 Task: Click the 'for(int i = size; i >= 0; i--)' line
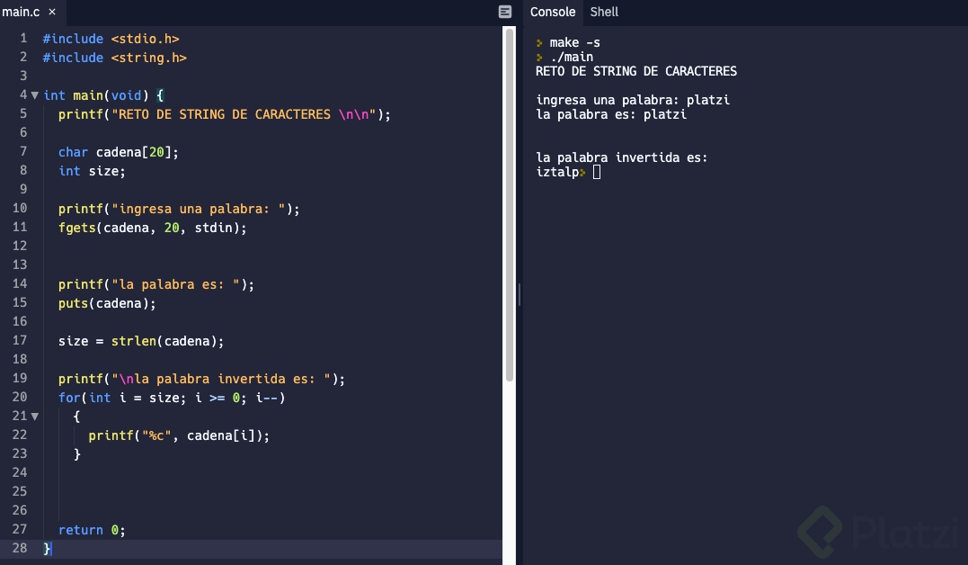(172, 398)
